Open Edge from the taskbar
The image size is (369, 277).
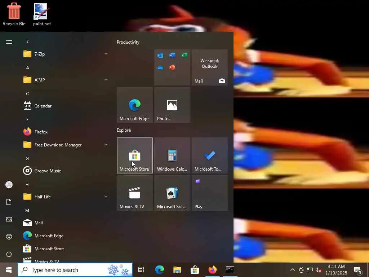pos(159,270)
